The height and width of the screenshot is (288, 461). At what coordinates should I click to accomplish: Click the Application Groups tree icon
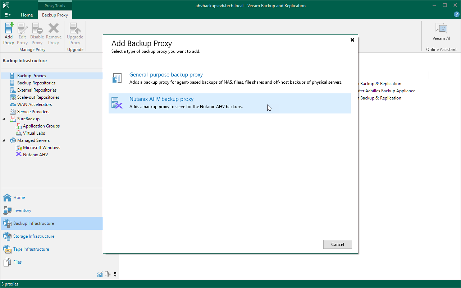(19, 126)
